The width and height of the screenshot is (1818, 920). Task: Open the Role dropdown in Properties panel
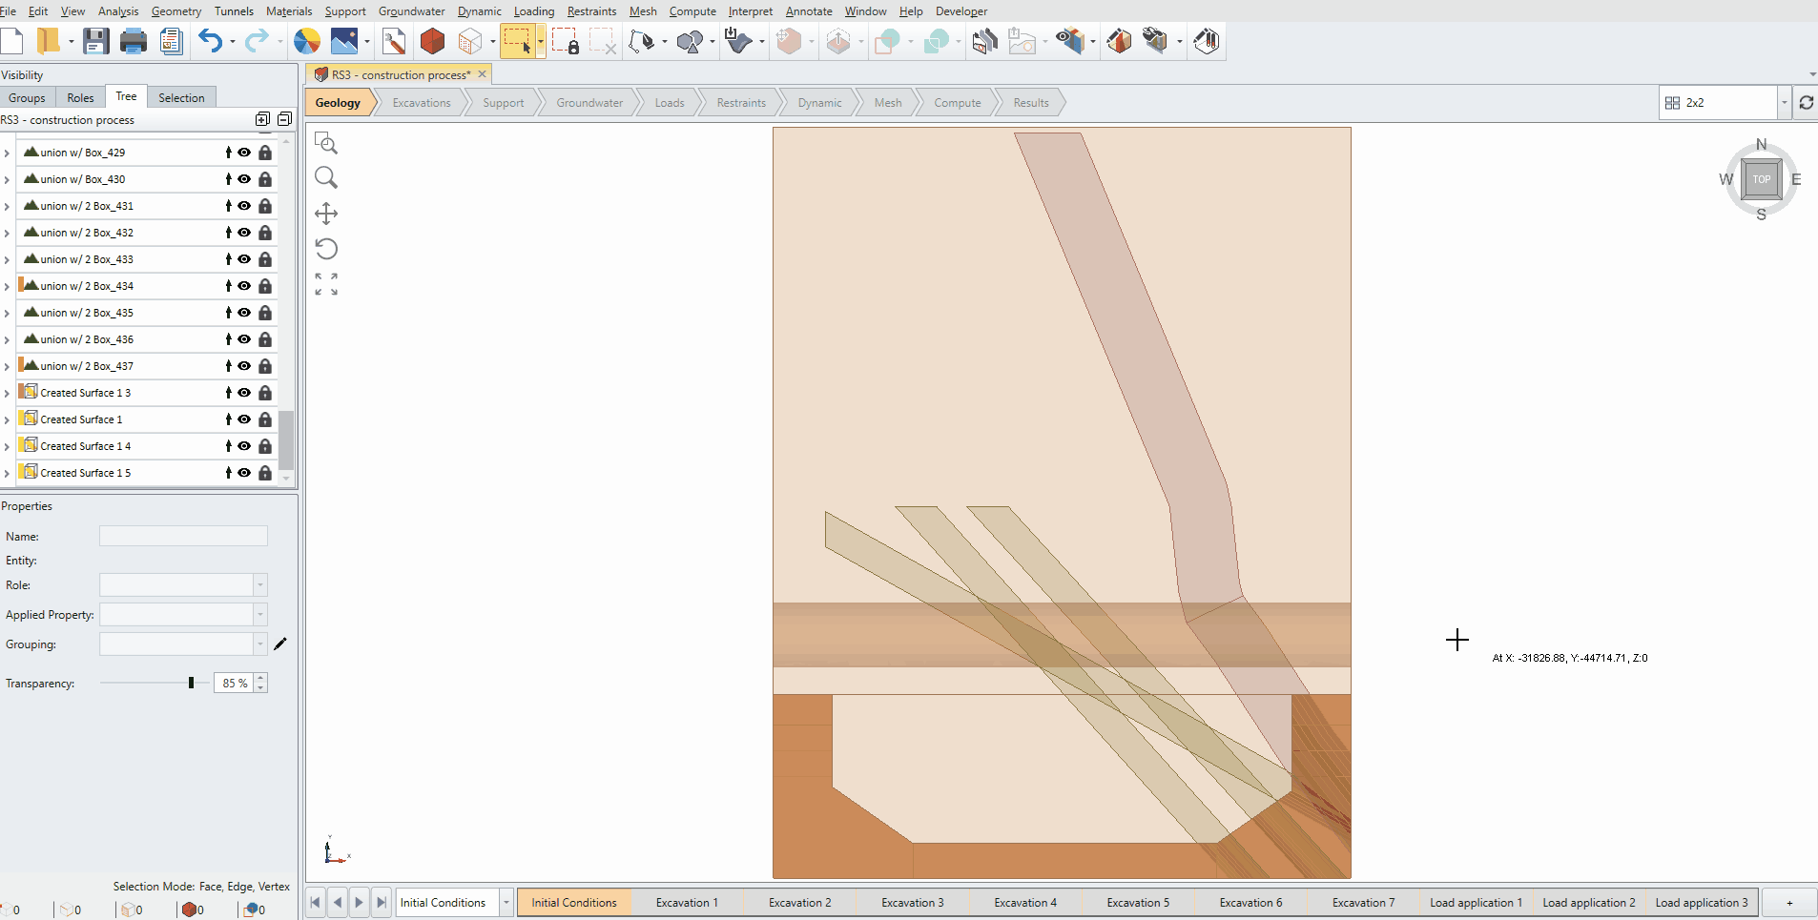pyautogui.click(x=259, y=584)
